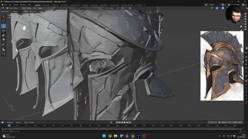
Task: Expand the Playback dropdown in the timeline
Action: pyautogui.click(x=10, y=122)
